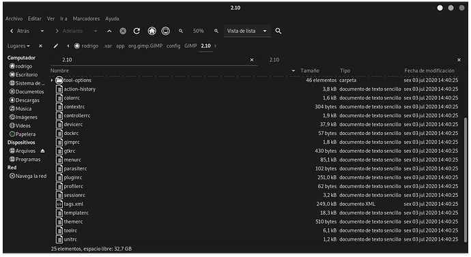Click the path bar left scroll arrow
Screen dimensions: 471x257
pos(68,46)
